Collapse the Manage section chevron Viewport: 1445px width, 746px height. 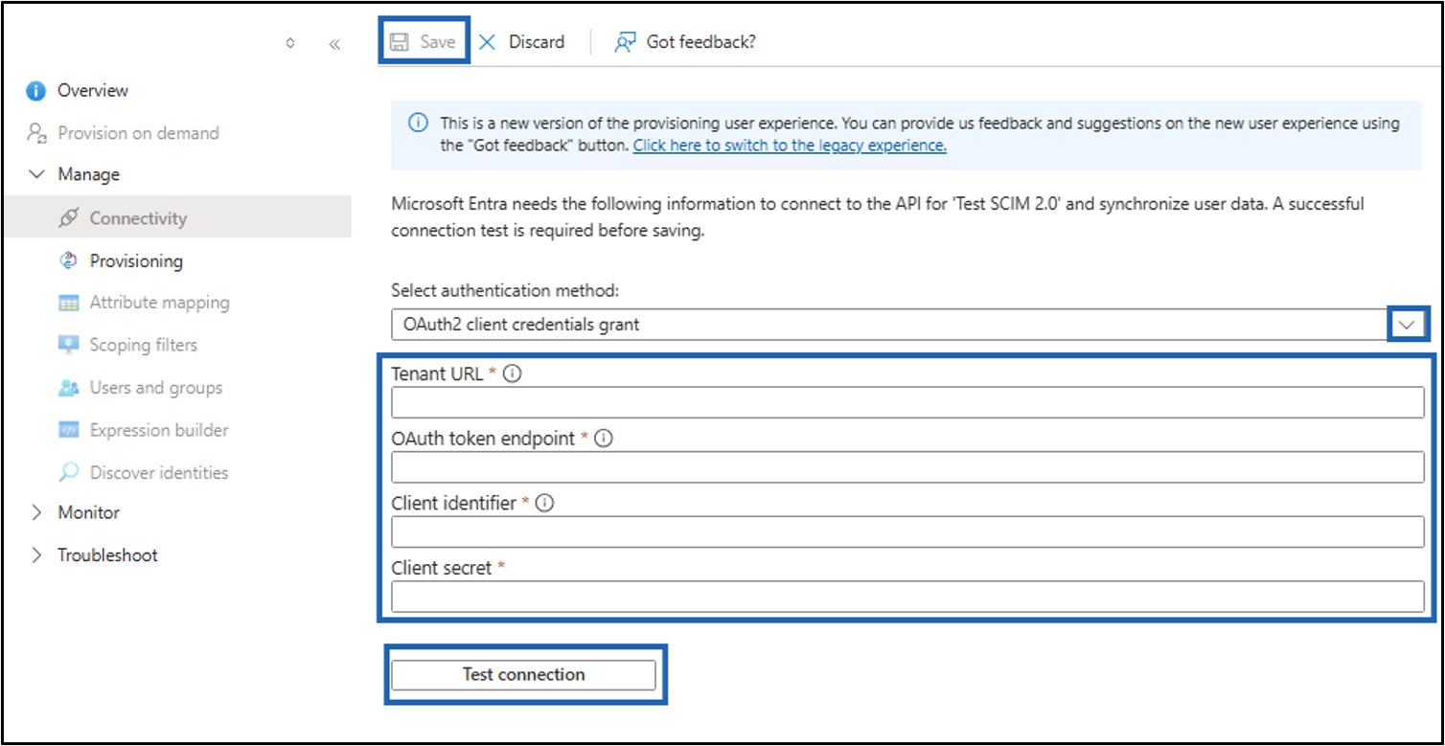point(36,174)
